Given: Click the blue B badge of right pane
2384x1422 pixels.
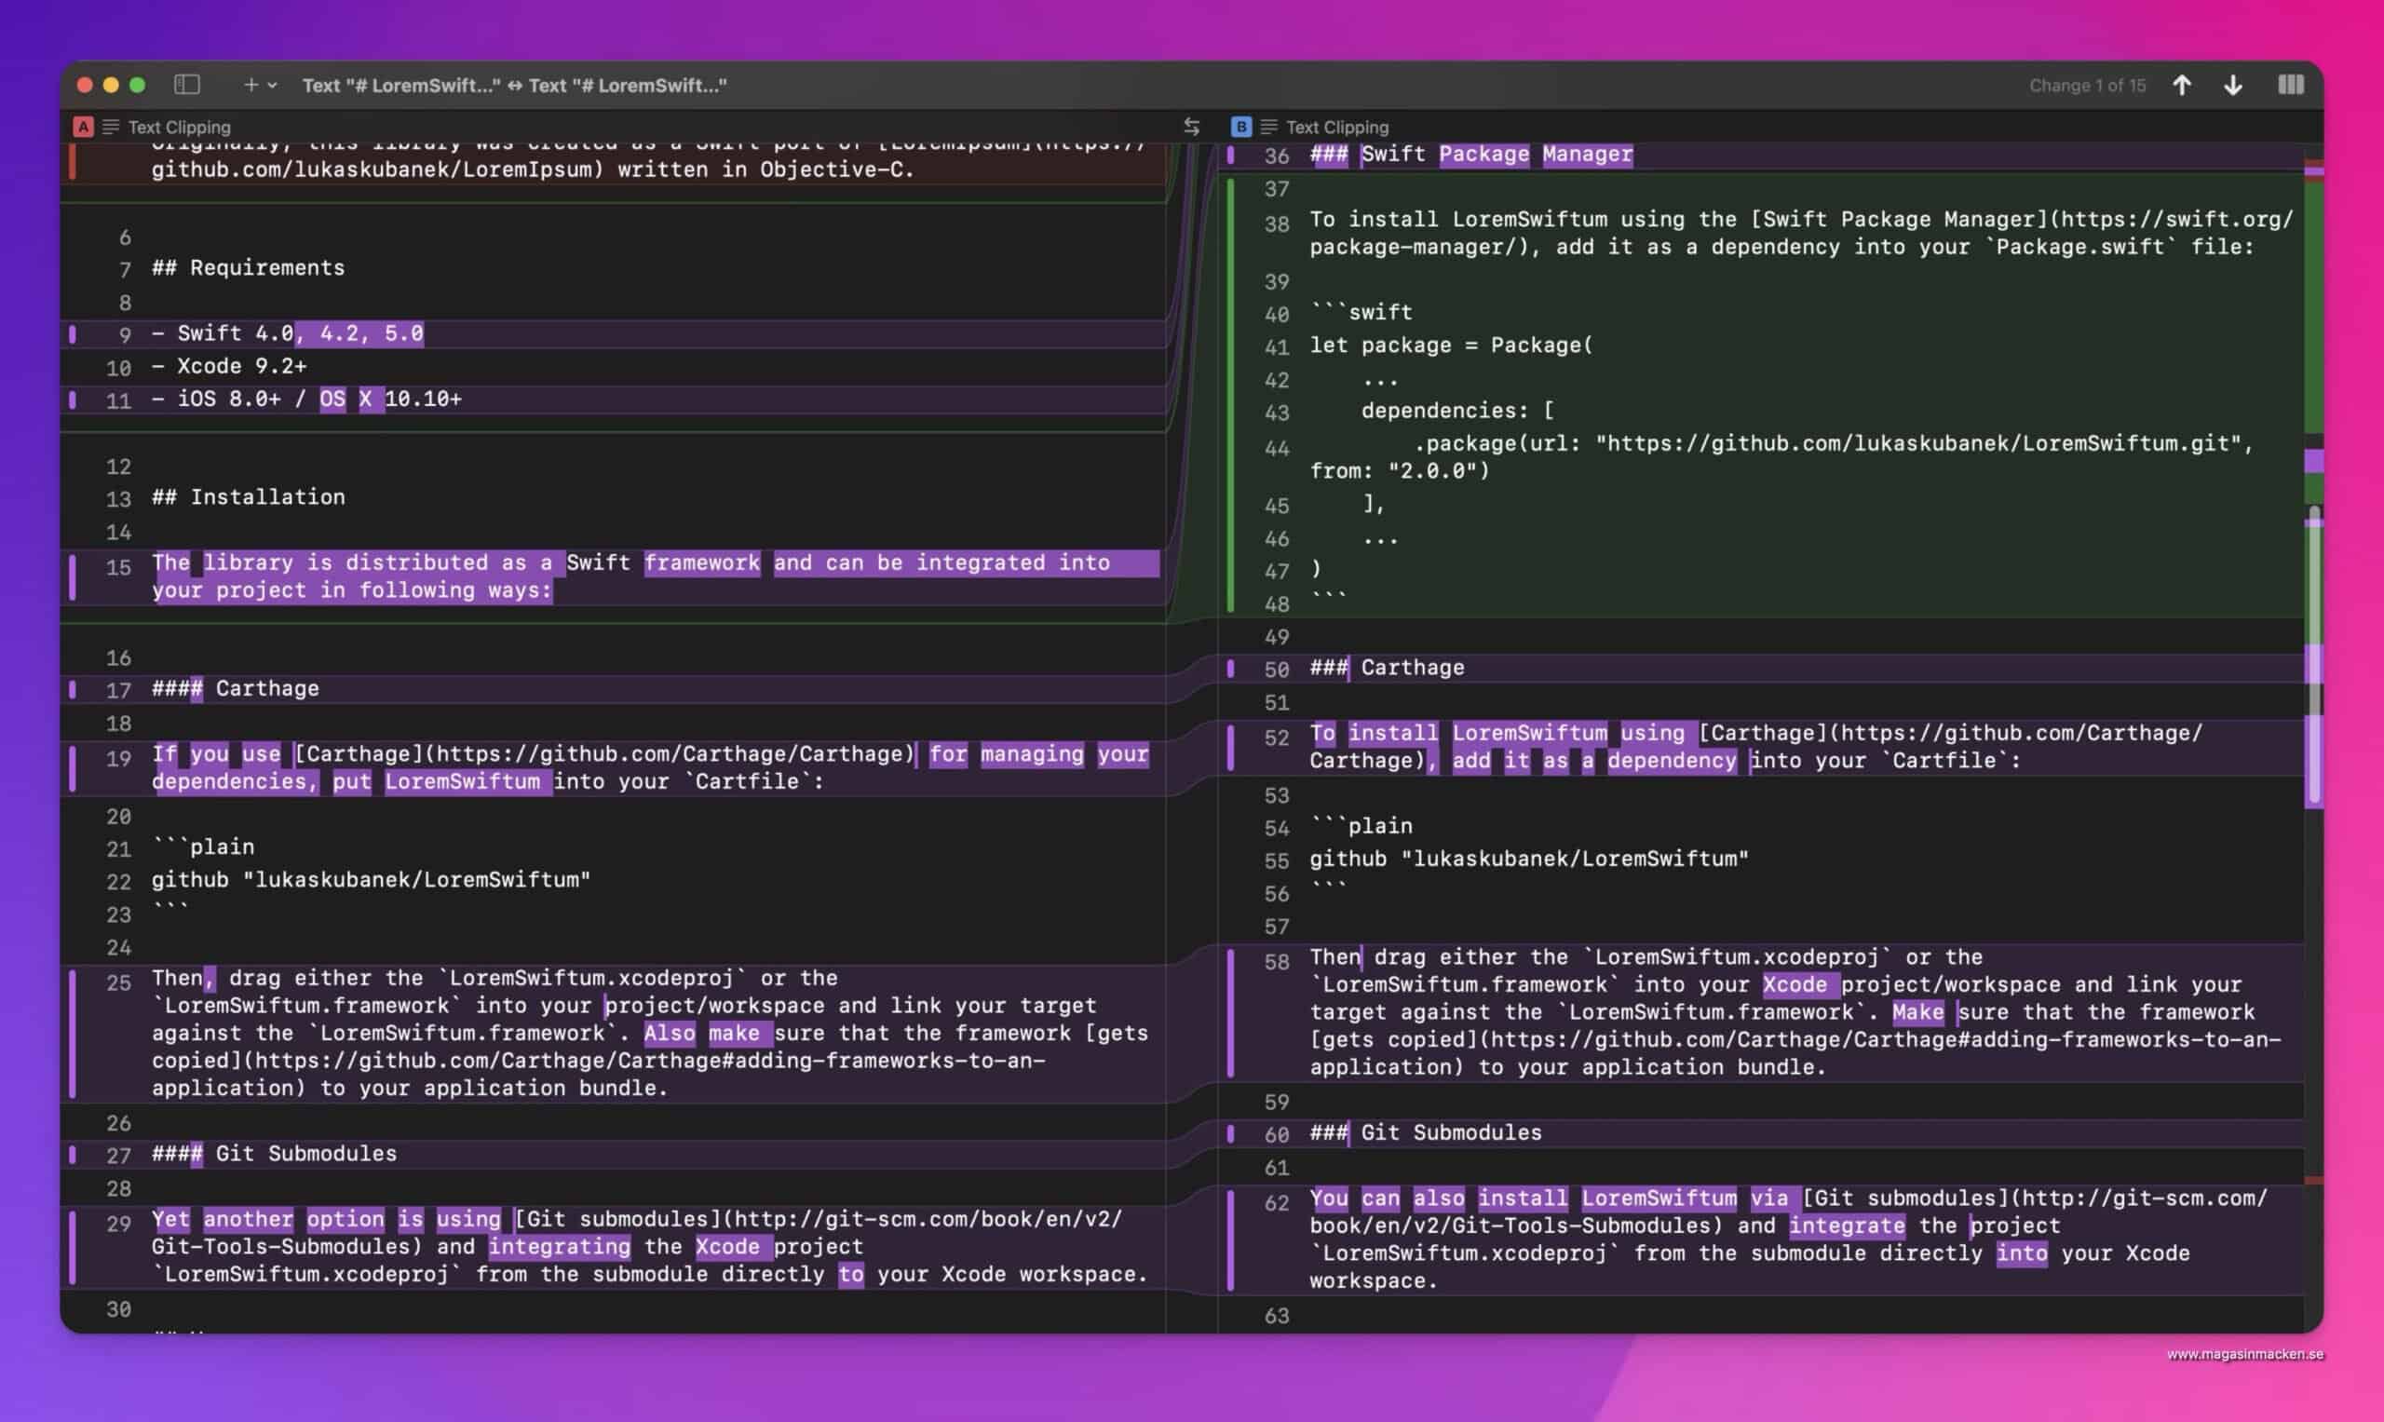Looking at the screenshot, I should point(1240,127).
